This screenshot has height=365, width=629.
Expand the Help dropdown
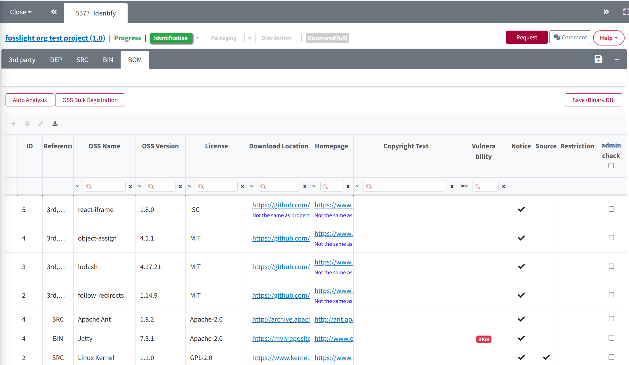[x=609, y=38]
